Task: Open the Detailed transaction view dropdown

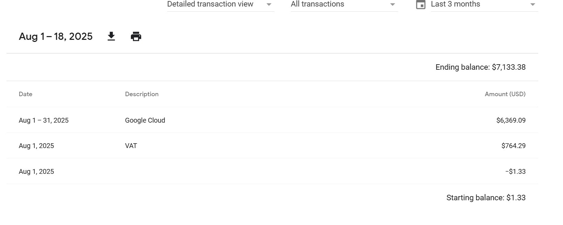Action: 210,4
